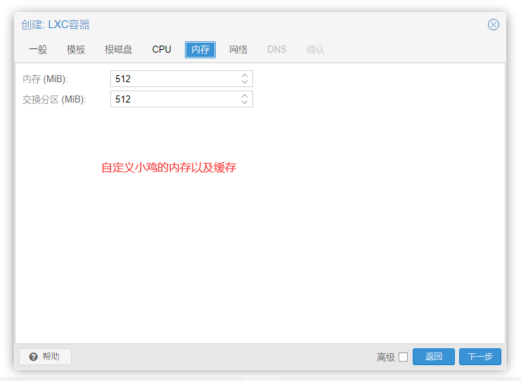Image resolution: width=521 pixels, height=382 pixels.
Task: Increase swap size with the up arrow
Action: [245, 95]
